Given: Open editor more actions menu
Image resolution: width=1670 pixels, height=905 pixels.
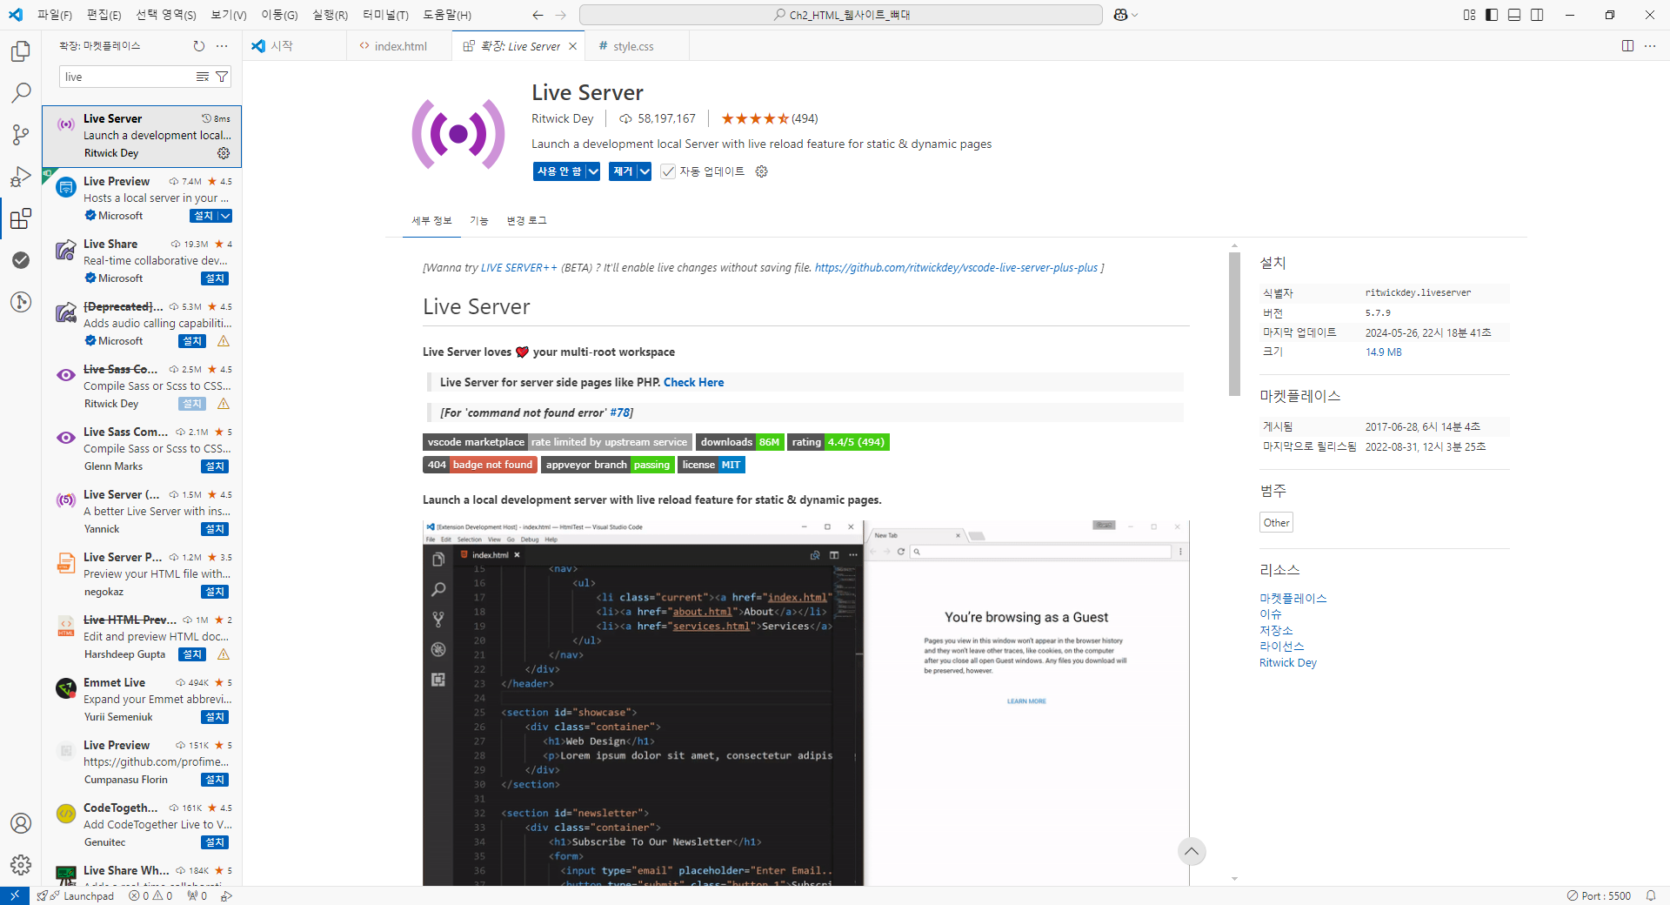Looking at the screenshot, I should [1650, 46].
